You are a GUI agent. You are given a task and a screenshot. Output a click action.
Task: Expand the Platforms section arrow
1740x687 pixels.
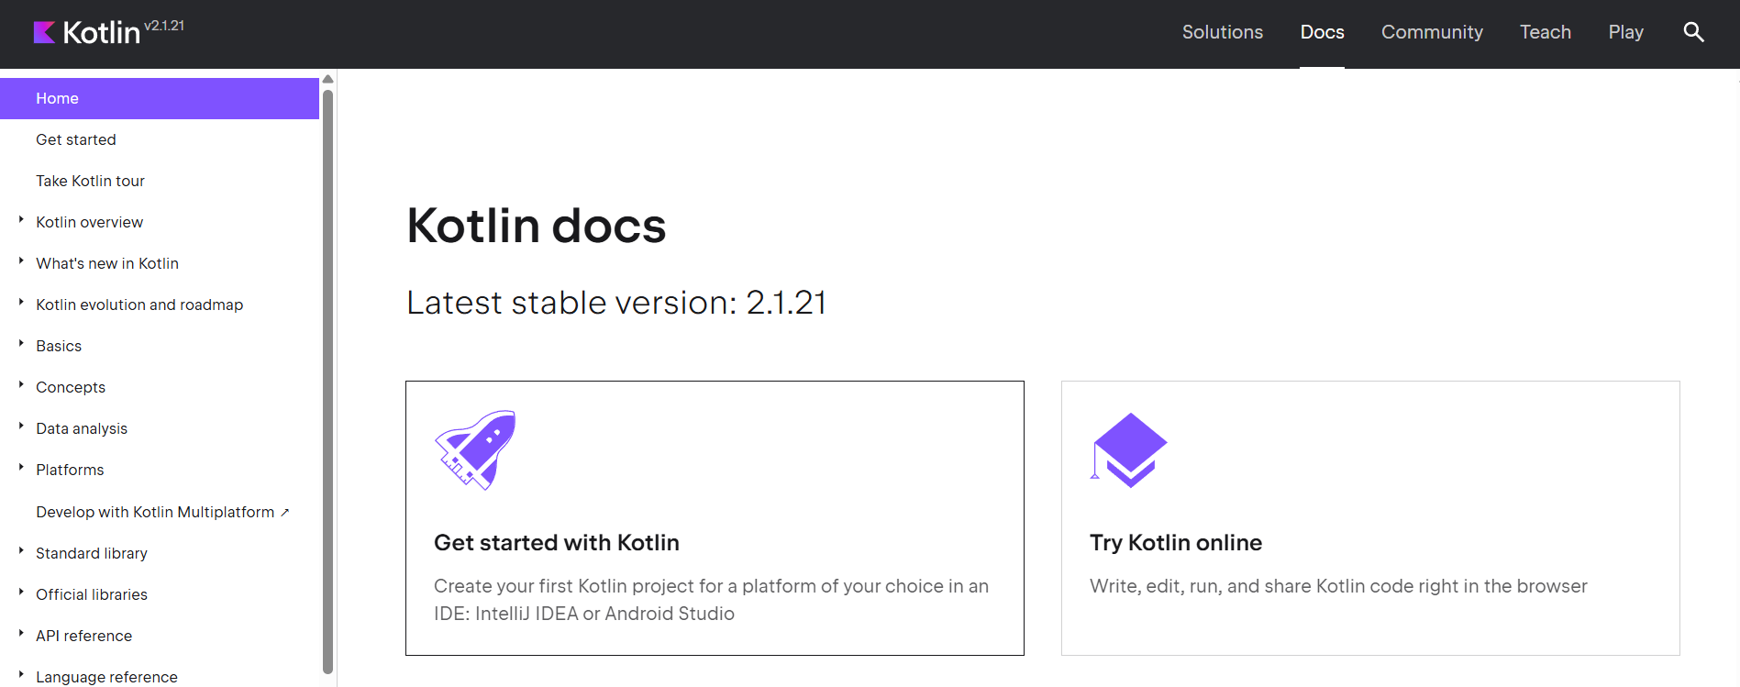coord(21,467)
